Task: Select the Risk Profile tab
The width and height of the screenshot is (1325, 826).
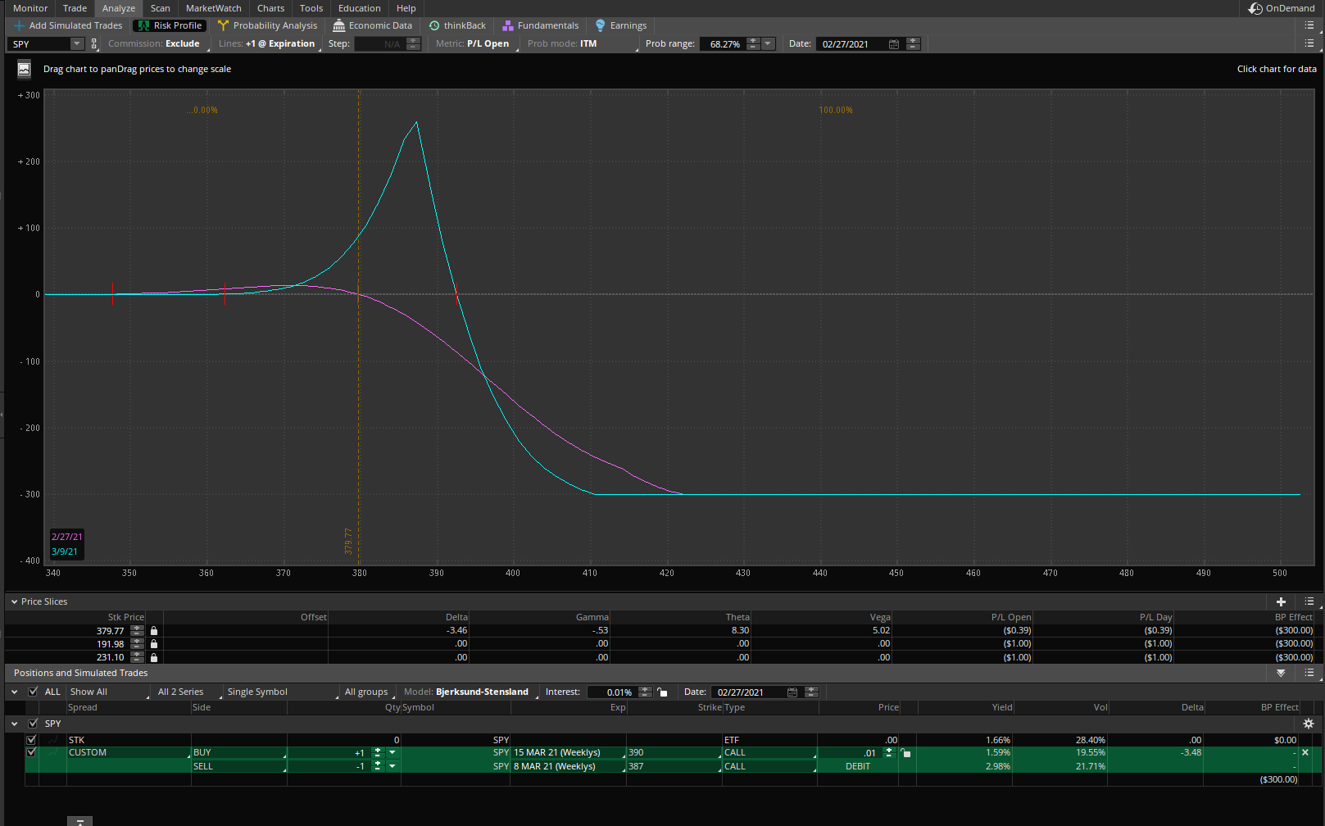Action: tap(170, 25)
